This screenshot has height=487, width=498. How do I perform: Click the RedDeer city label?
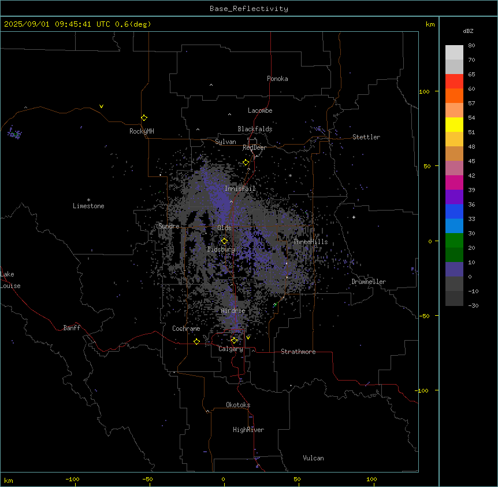coord(254,147)
